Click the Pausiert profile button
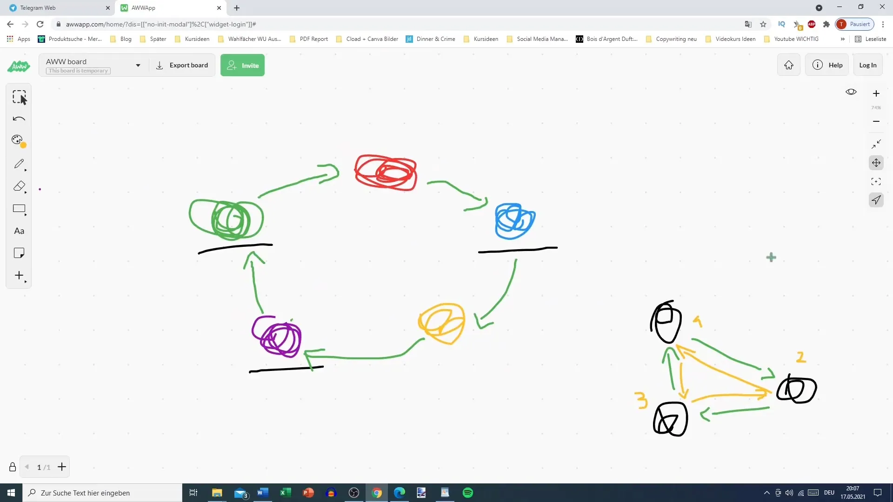This screenshot has width=893, height=502. click(855, 24)
